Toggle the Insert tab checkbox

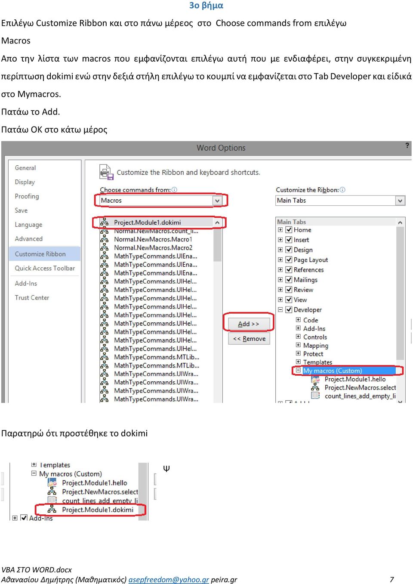[x=289, y=240]
